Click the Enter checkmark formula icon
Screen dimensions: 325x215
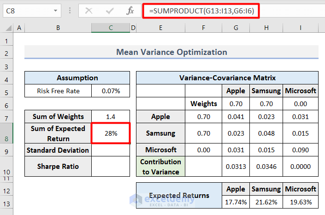110,11
